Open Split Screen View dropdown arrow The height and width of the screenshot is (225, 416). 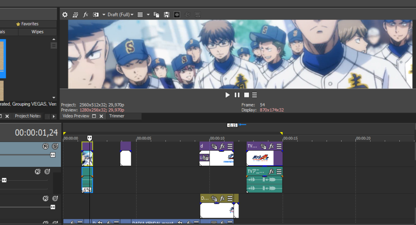(x=104, y=15)
